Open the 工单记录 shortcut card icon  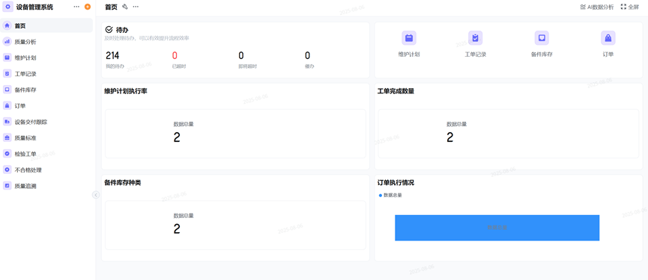tap(475, 38)
